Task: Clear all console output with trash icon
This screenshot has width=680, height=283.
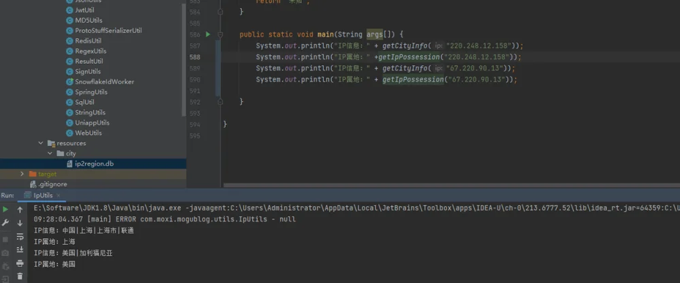Action: pyautogui.click(x=20, y=276)
